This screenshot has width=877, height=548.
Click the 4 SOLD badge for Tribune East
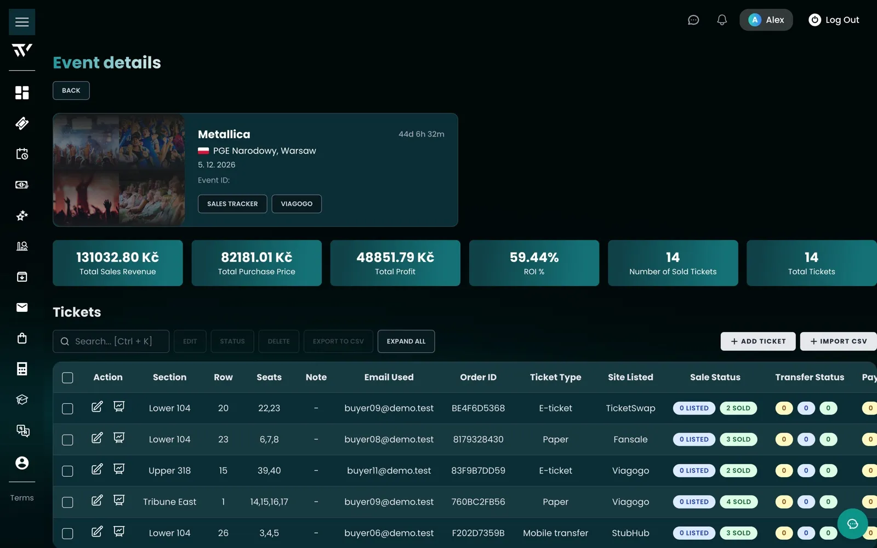[738, 502]
